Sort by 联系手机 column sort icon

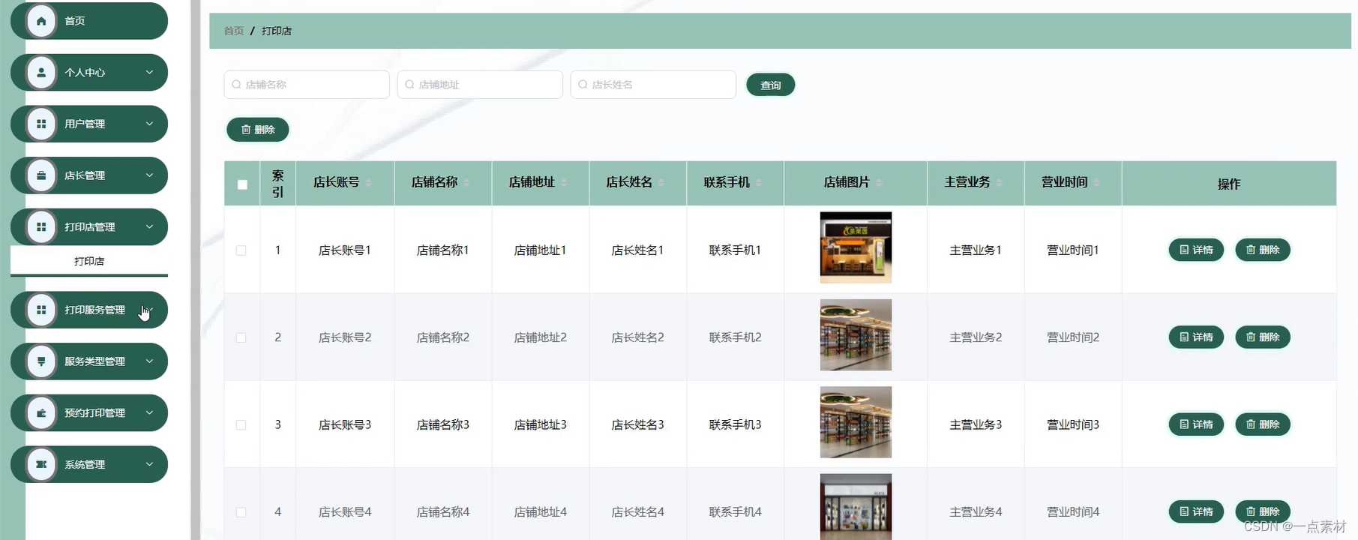pos(759,183)
